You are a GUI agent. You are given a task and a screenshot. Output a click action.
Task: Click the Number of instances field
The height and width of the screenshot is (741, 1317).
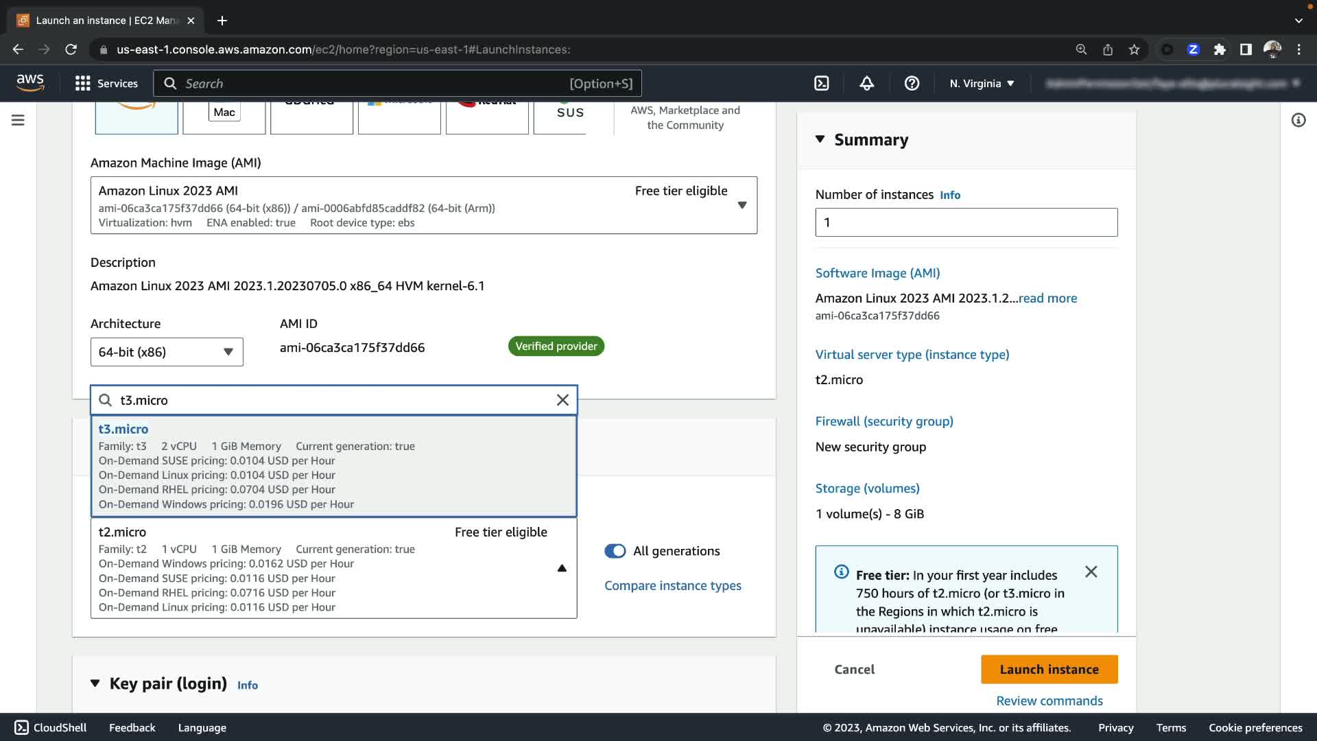coord(966,222)
